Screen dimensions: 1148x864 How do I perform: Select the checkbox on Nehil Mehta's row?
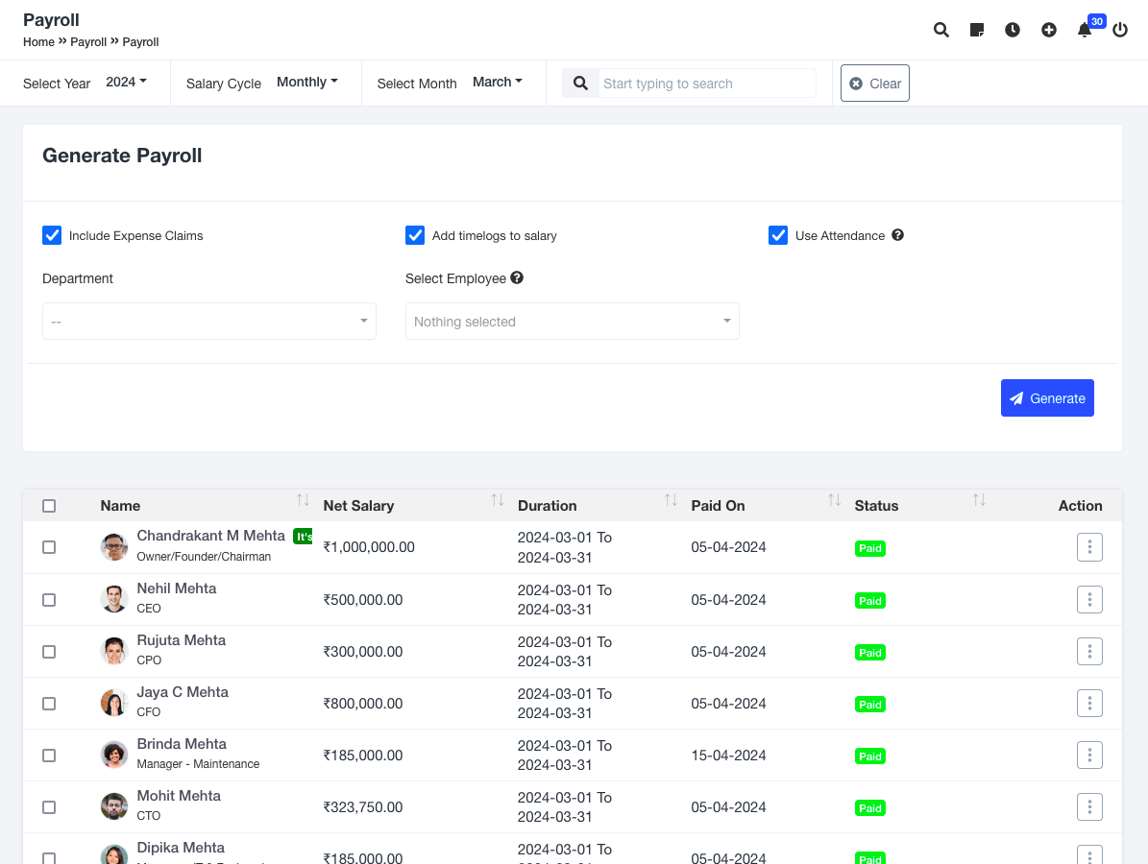coord(49,599)
